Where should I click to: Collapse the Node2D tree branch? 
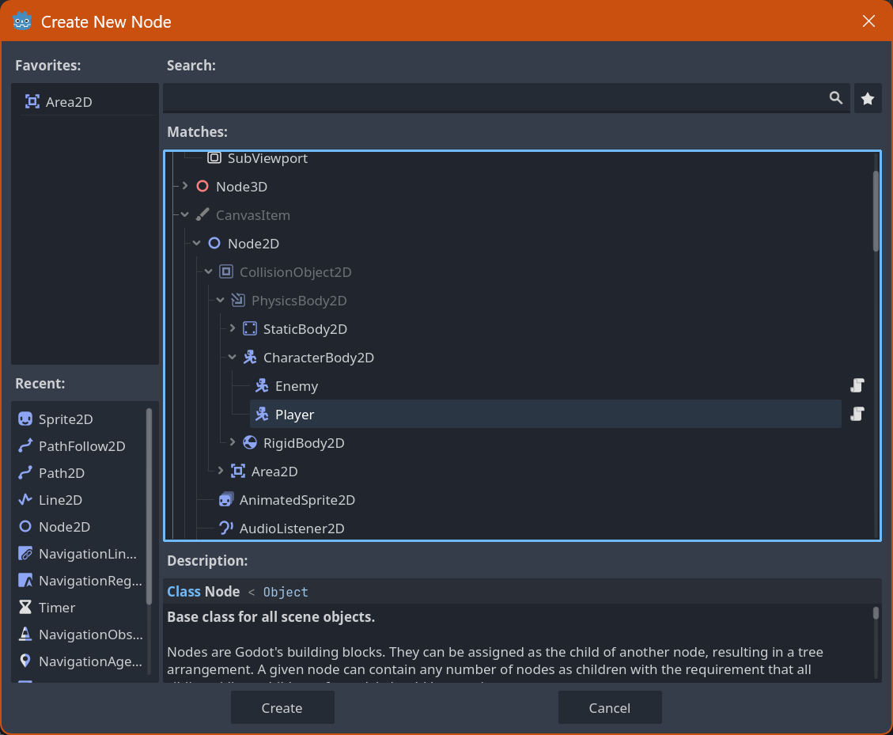point(196,243)
